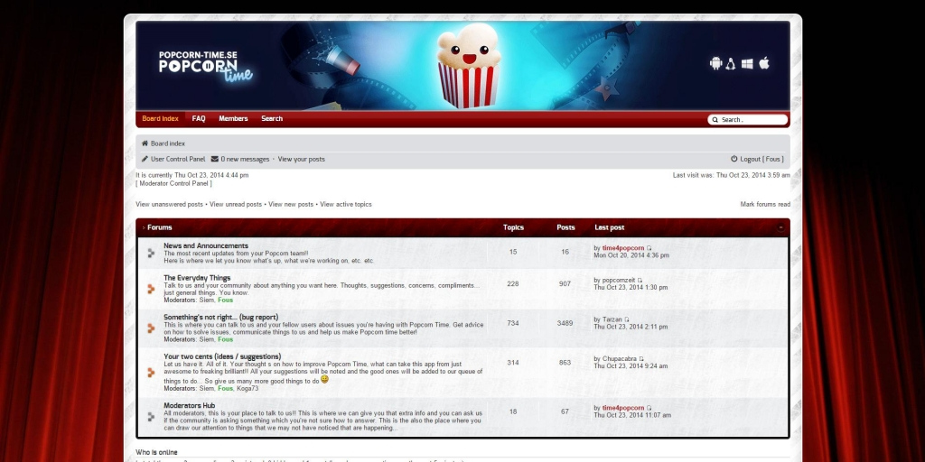
Task: Open the Moderator Control Panel link
Action: pos(174,183)
